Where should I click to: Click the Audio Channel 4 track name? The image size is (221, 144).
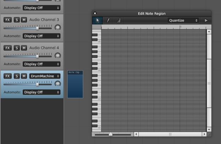pyautogui.click(x=44, y=48)
